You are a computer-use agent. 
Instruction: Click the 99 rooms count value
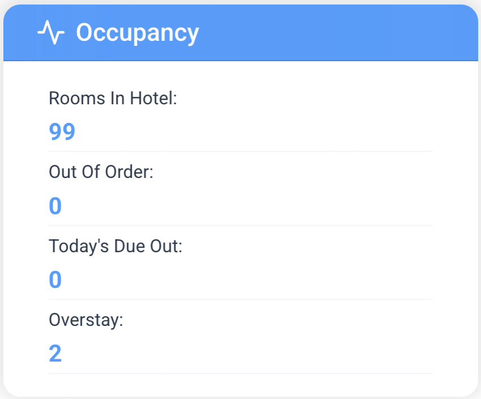[62, 132]
